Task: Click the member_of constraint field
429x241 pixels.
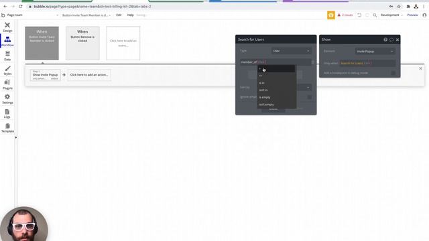Action: (x=275, y=62)
